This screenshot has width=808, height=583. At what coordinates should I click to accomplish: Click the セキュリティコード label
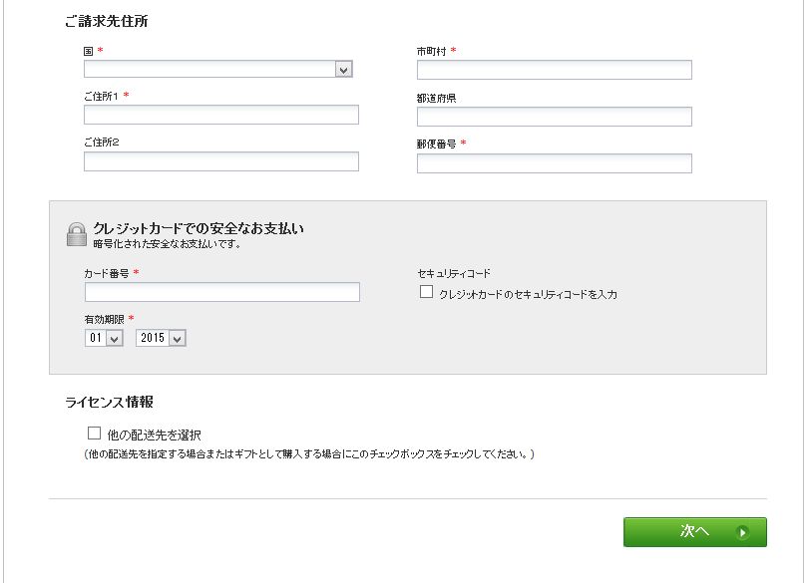[x=454, y=273]
